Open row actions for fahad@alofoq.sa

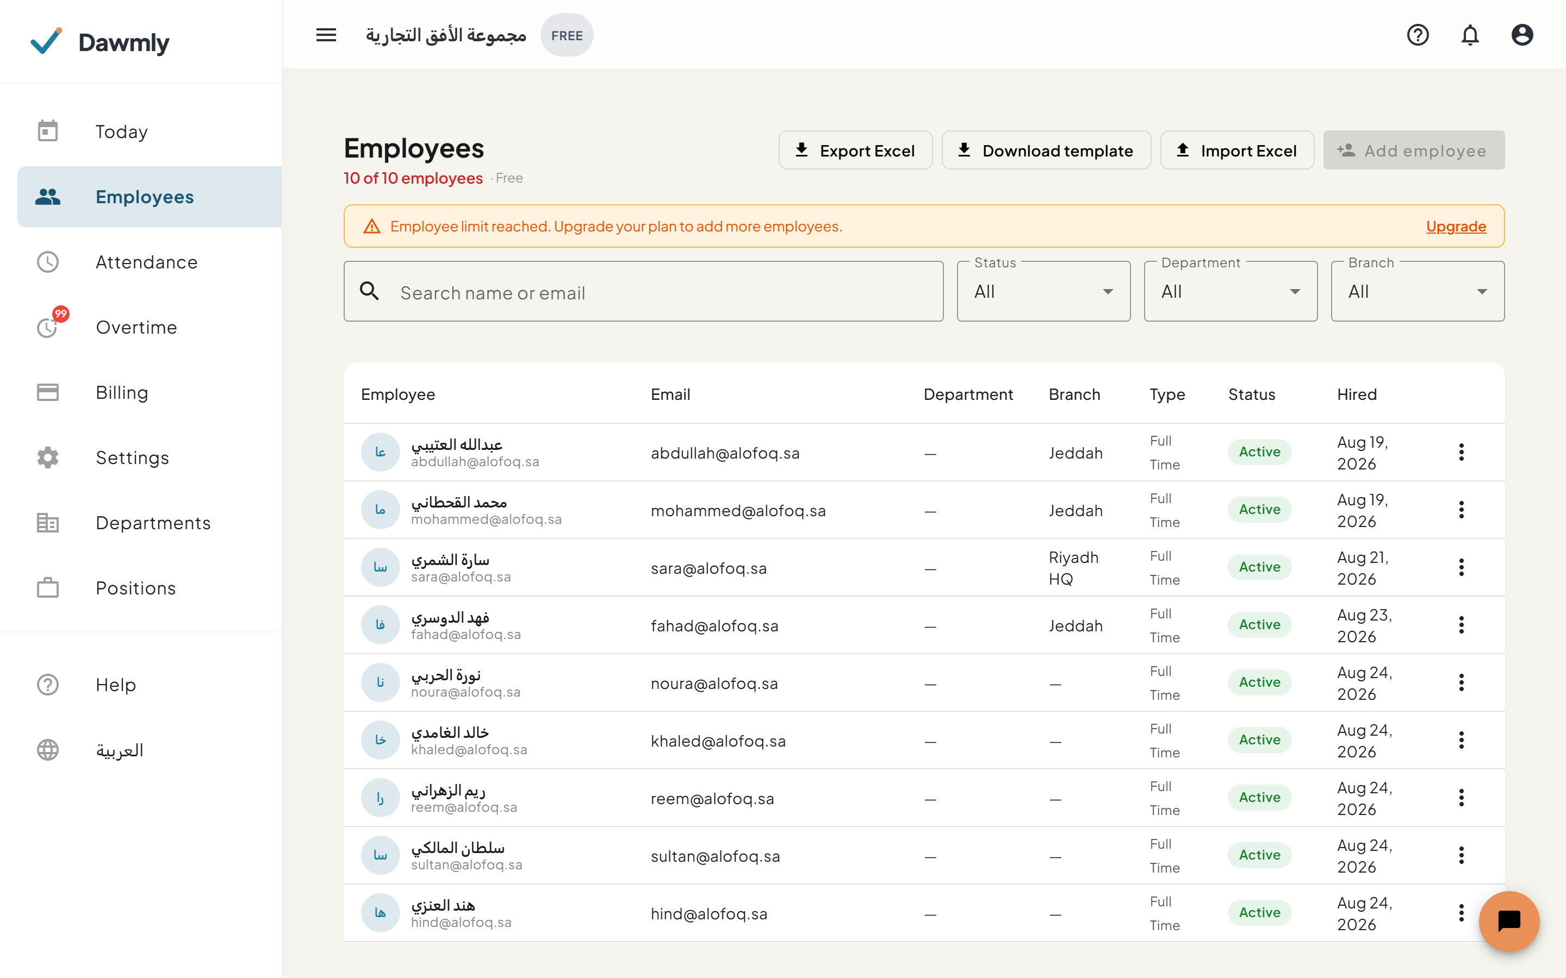point(1461,625)
